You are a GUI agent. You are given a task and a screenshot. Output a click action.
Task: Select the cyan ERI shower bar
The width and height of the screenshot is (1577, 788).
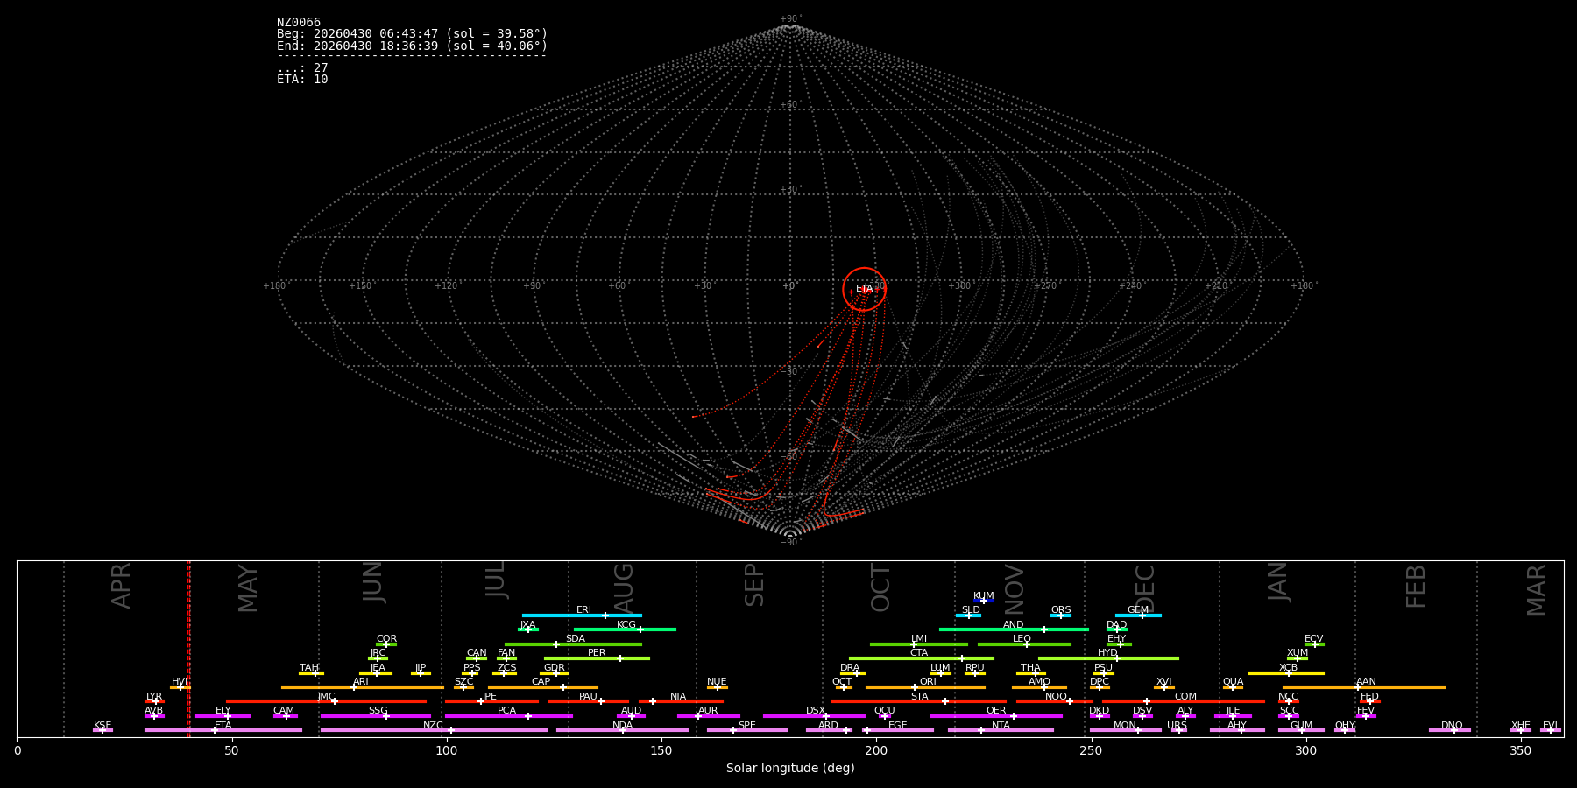pos(582,616)
